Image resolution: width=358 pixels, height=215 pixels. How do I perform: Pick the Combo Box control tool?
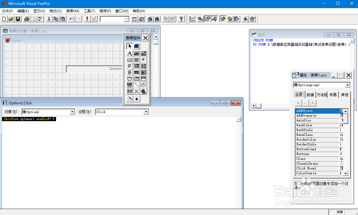coord(137,66)
